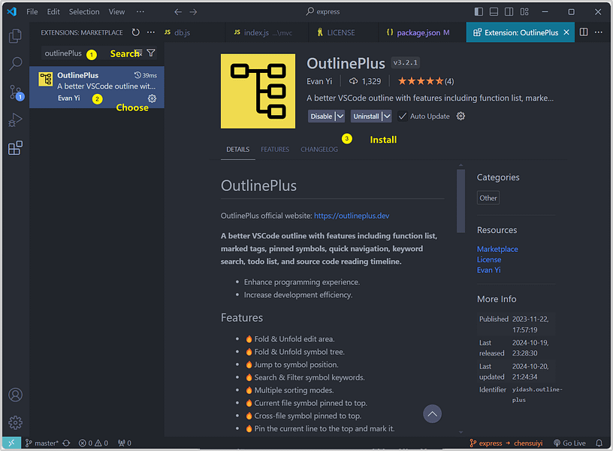This screenshot has width=613, height=451.
Task: Toggle the Panel layout button top right
Action: 494,12
